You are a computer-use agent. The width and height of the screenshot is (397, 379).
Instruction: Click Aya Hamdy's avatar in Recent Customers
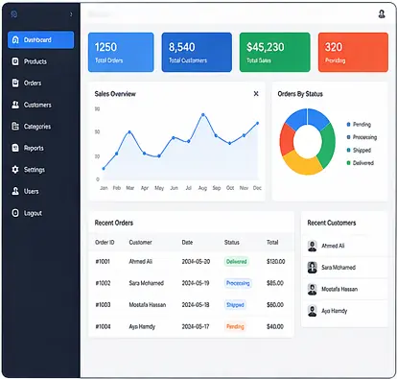coord(312,311)
